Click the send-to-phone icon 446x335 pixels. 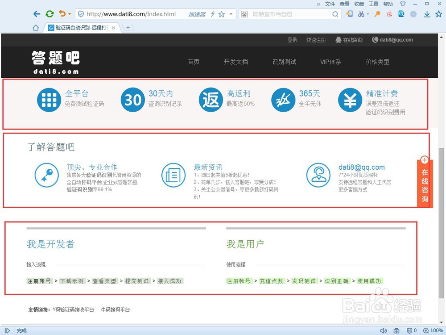(350, 14)
